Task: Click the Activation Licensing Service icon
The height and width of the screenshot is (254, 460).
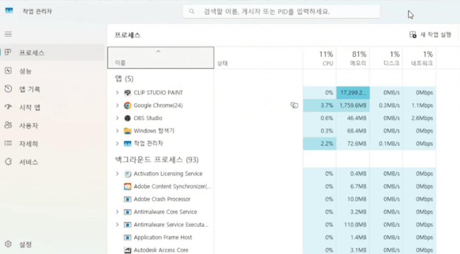Action: tap(127, 173)
